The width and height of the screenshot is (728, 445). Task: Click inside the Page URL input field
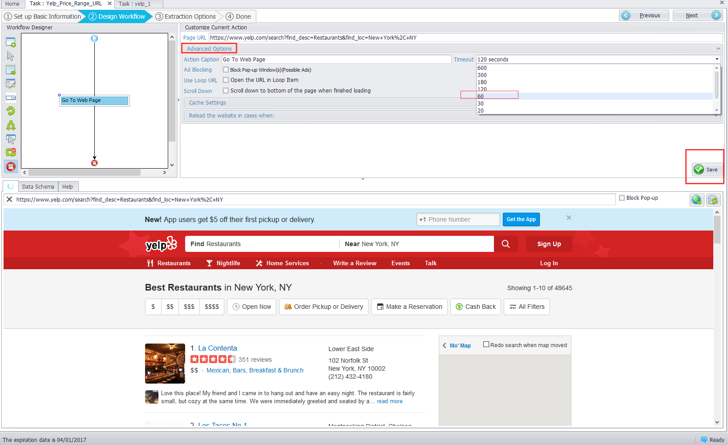point(356,37)
